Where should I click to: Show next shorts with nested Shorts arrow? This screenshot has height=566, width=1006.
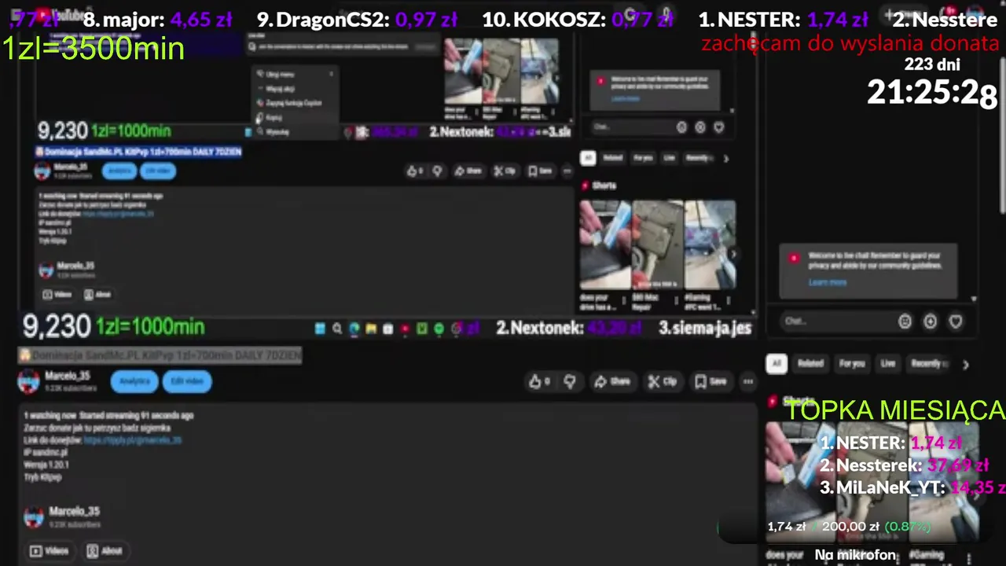click(732, 253)
